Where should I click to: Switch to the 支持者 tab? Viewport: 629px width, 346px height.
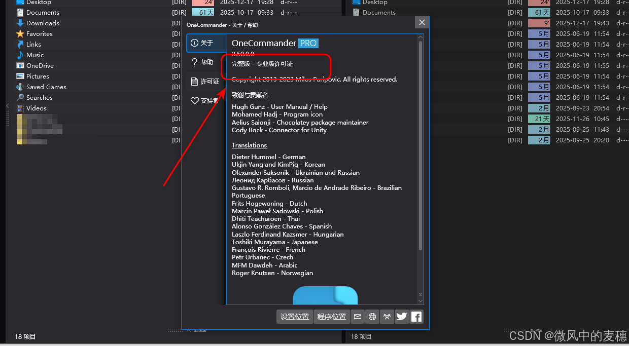point(206,100)
